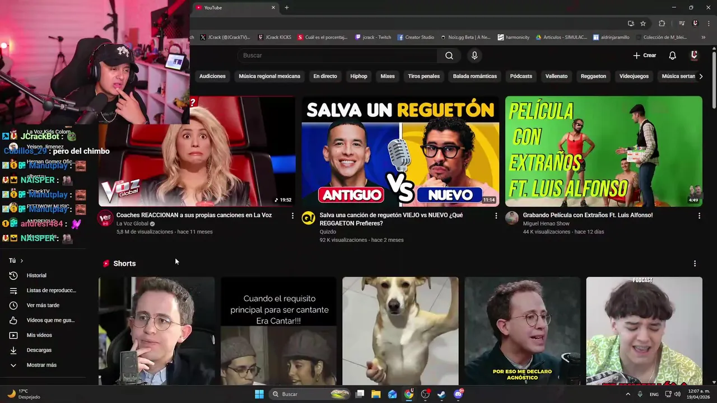Open the Shorts section options menu
Image resolution: width=717 pixels, height=403 pixels.
pyautogui.click(x=695, y=264)
